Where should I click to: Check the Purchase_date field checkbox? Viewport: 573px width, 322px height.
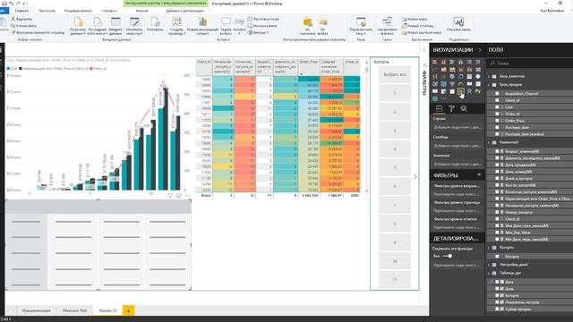pyautogui.click(x=497, y=127)
